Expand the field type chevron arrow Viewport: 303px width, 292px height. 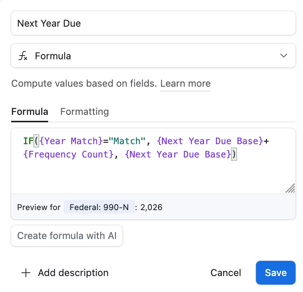[x=284, y=56]
